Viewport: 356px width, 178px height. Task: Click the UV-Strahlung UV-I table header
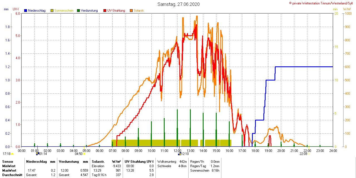(139, 162)
